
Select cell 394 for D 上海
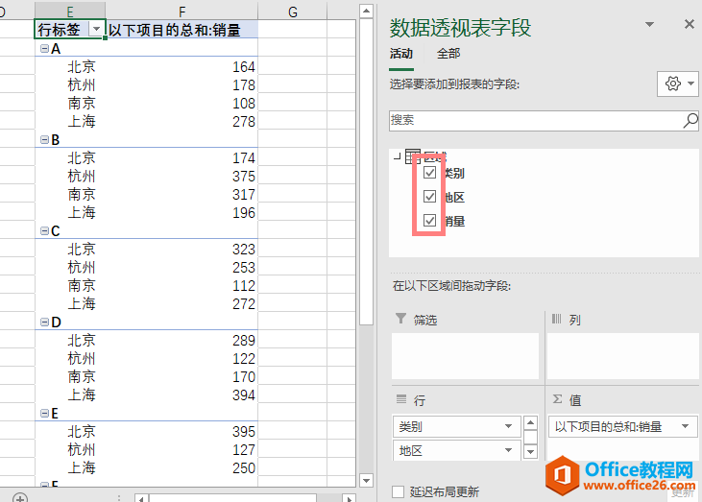click(x=182, y=394)
